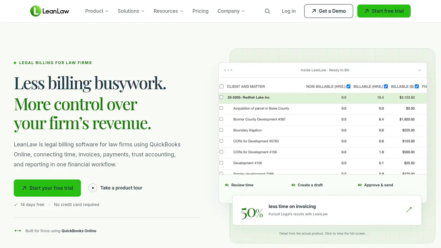Click the Redfish Lake Inc client name
This screenshot has width=441, height=248.
click(x=249, y=97)
